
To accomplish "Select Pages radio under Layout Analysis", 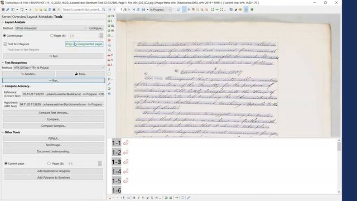I will coord(52,36).
